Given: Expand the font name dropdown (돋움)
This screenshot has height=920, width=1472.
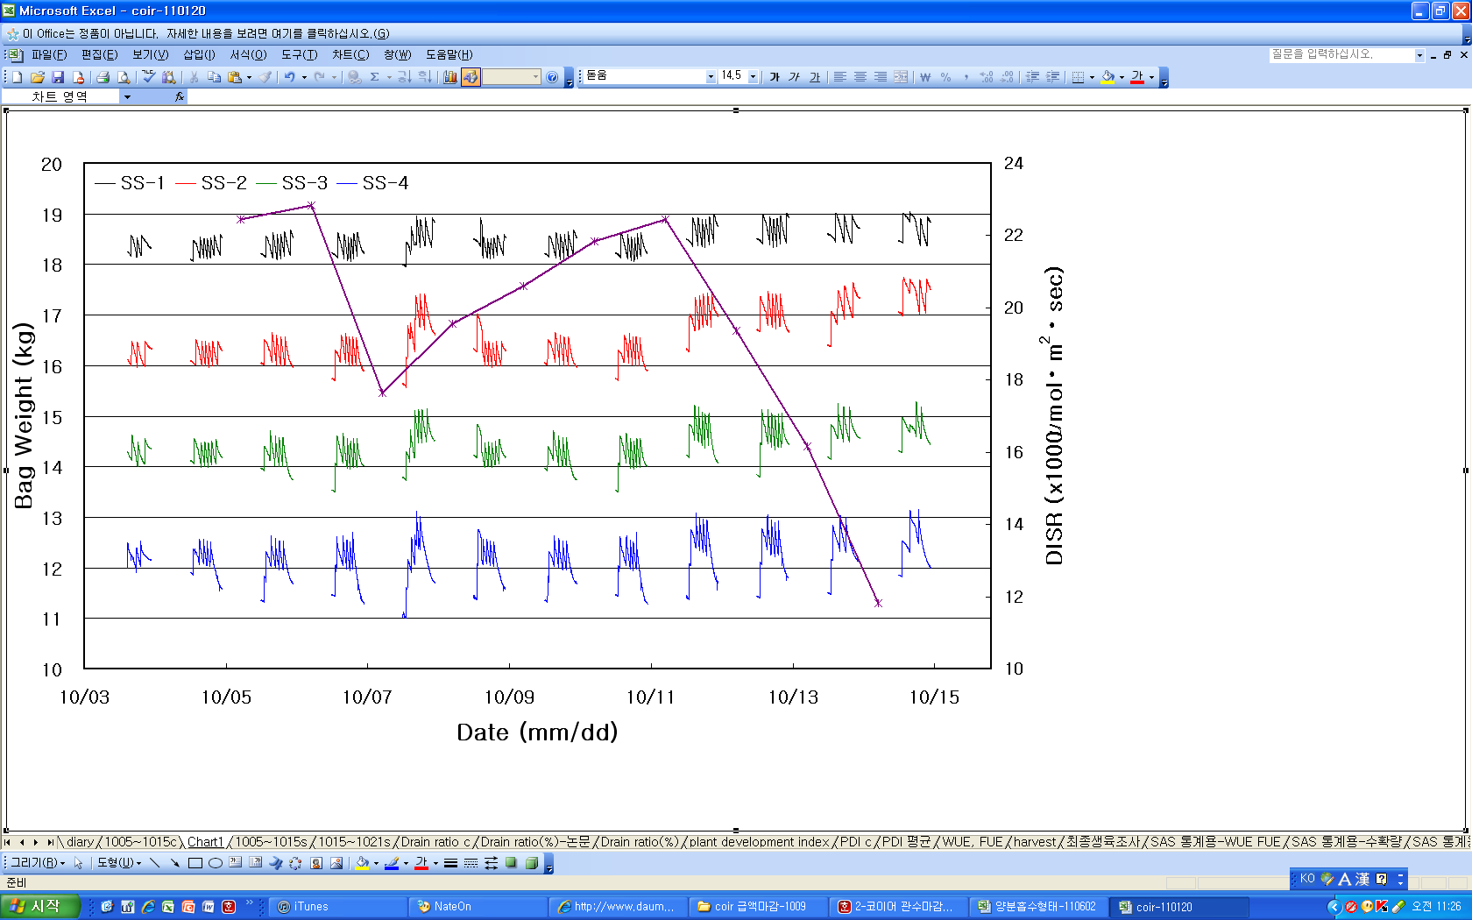Looking at the screenshot, I should [x=711, y=77].
